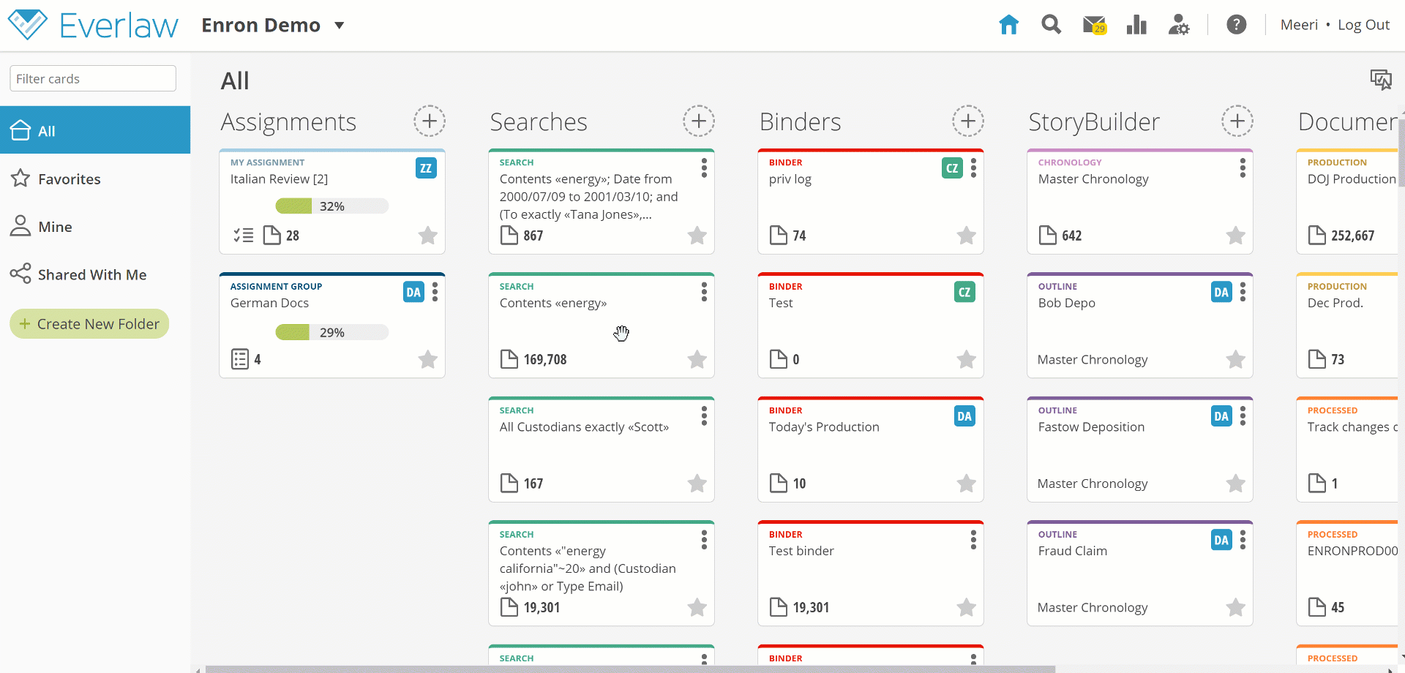This screenshot has height=673, width=1405.
Task: Favorite the Bob Depo outline star
Action: [1236, 359]
